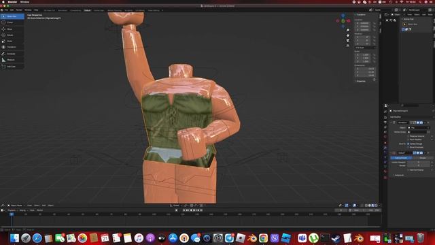This screenshot has width=435, height=245.
Task: Click the Armature Object field showing Rig
Action: (x=419, y=128)
